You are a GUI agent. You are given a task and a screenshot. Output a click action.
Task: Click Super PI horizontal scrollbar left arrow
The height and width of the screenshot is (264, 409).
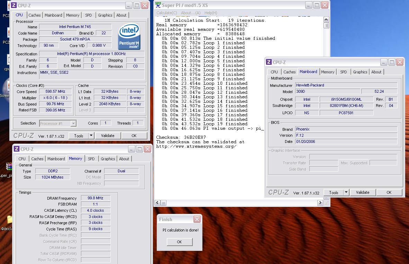coord(157,203)
